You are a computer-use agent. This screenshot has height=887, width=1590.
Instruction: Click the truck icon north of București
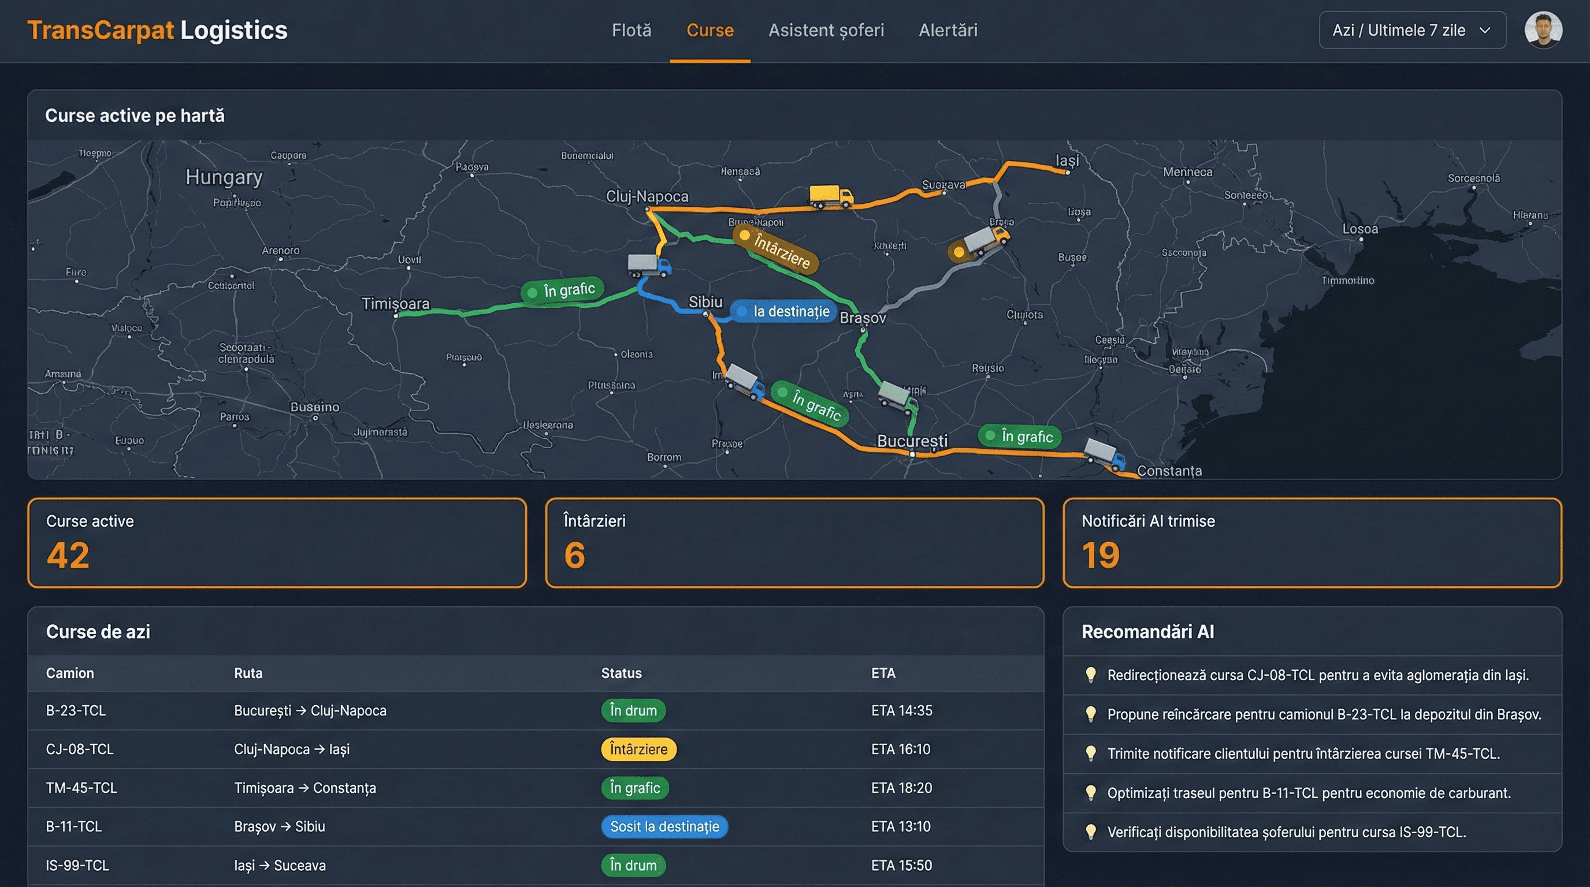(898, 397)
